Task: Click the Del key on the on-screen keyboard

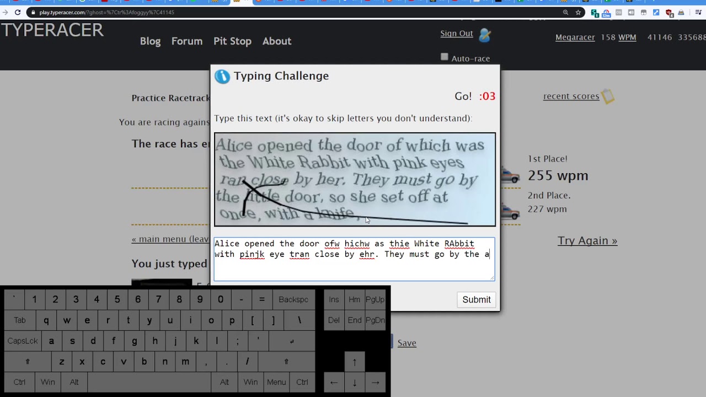Action: (x=334, y=320)
